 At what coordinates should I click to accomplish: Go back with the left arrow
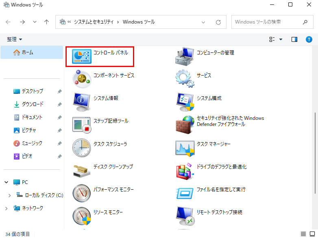pyautogui.click(x=8, y=22)
